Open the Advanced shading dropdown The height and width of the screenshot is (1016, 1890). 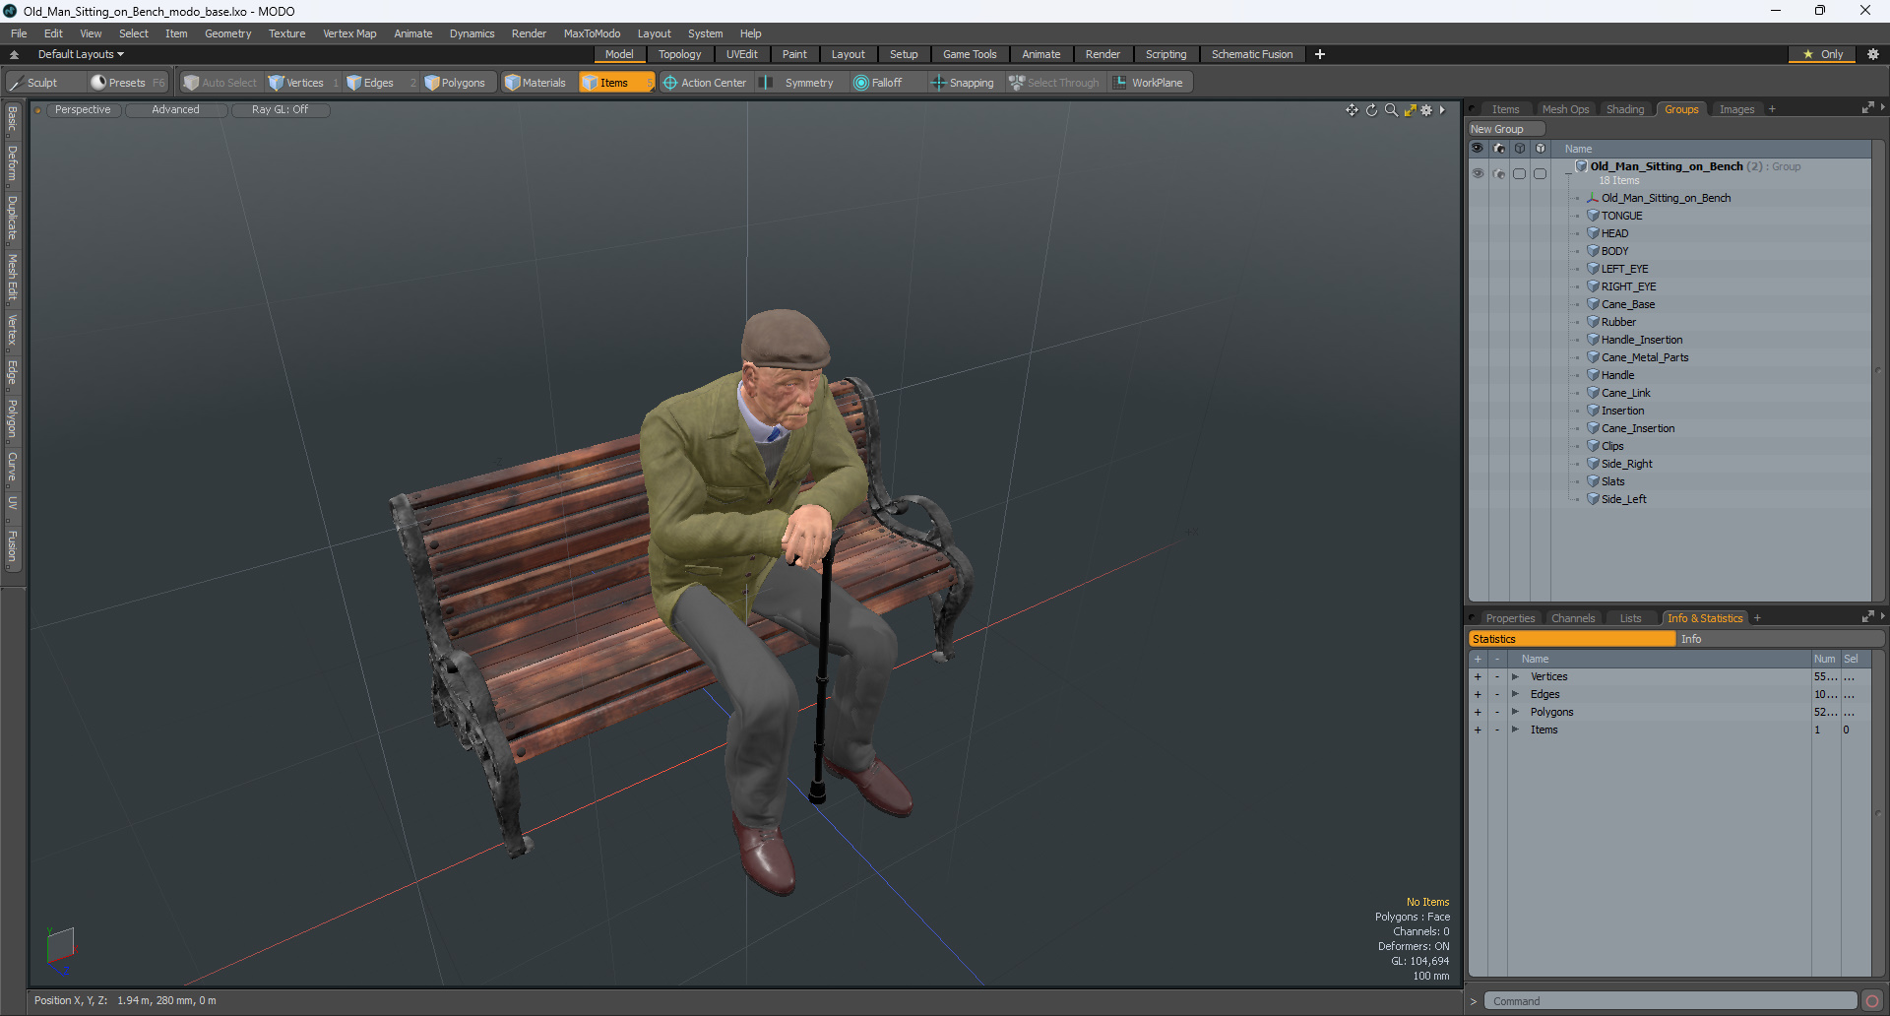coord(175,110)
